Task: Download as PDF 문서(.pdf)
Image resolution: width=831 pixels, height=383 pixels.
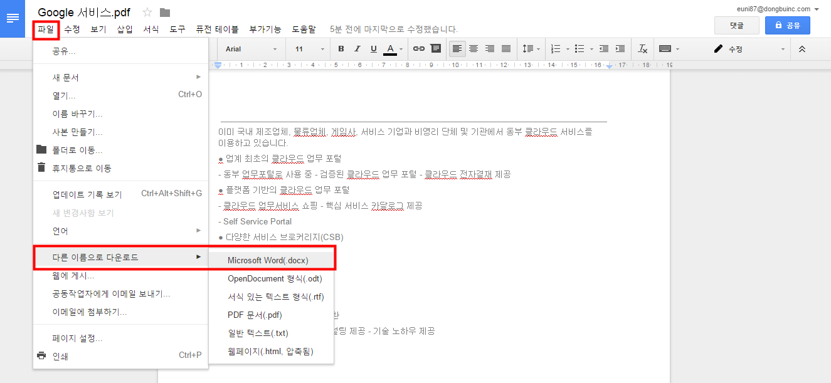Action: (x=271, y=315)
